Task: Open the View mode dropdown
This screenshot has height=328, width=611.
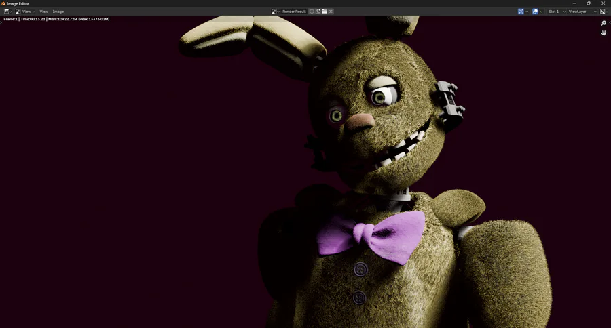Action: [x=25, y=12]
